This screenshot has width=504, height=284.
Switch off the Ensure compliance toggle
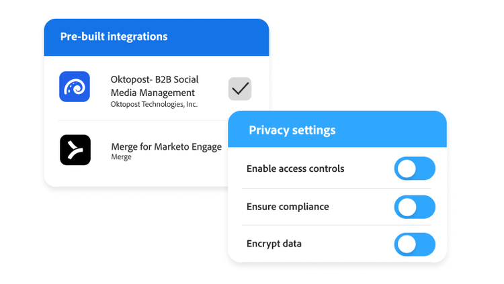tap(415, 207)
